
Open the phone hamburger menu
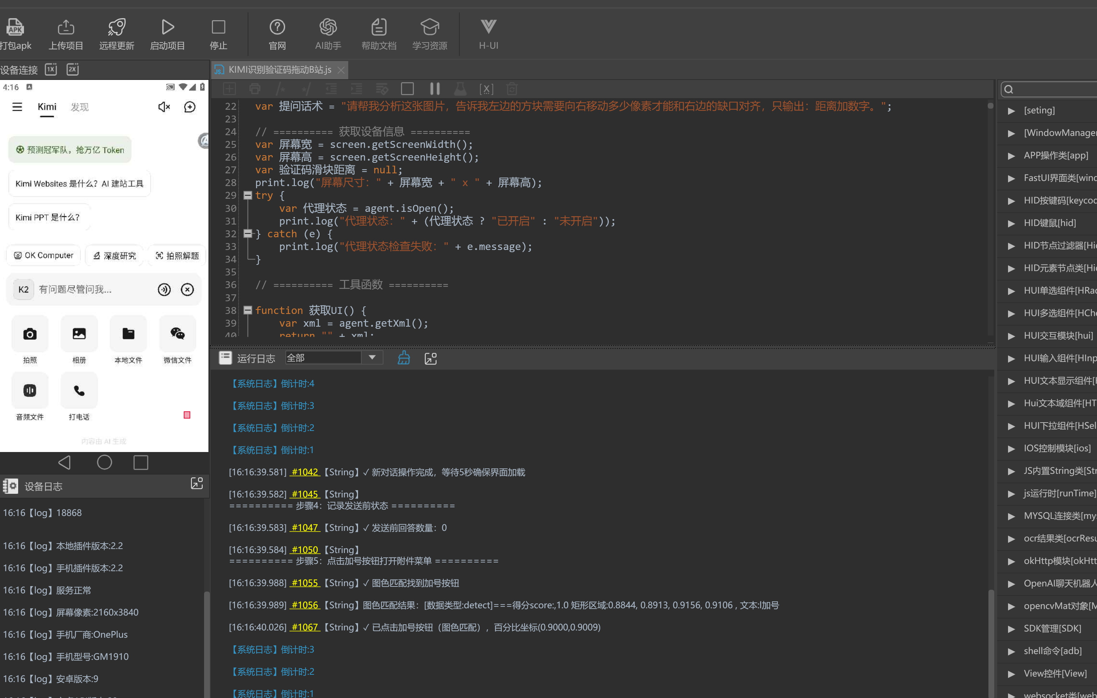pos(17,107)
